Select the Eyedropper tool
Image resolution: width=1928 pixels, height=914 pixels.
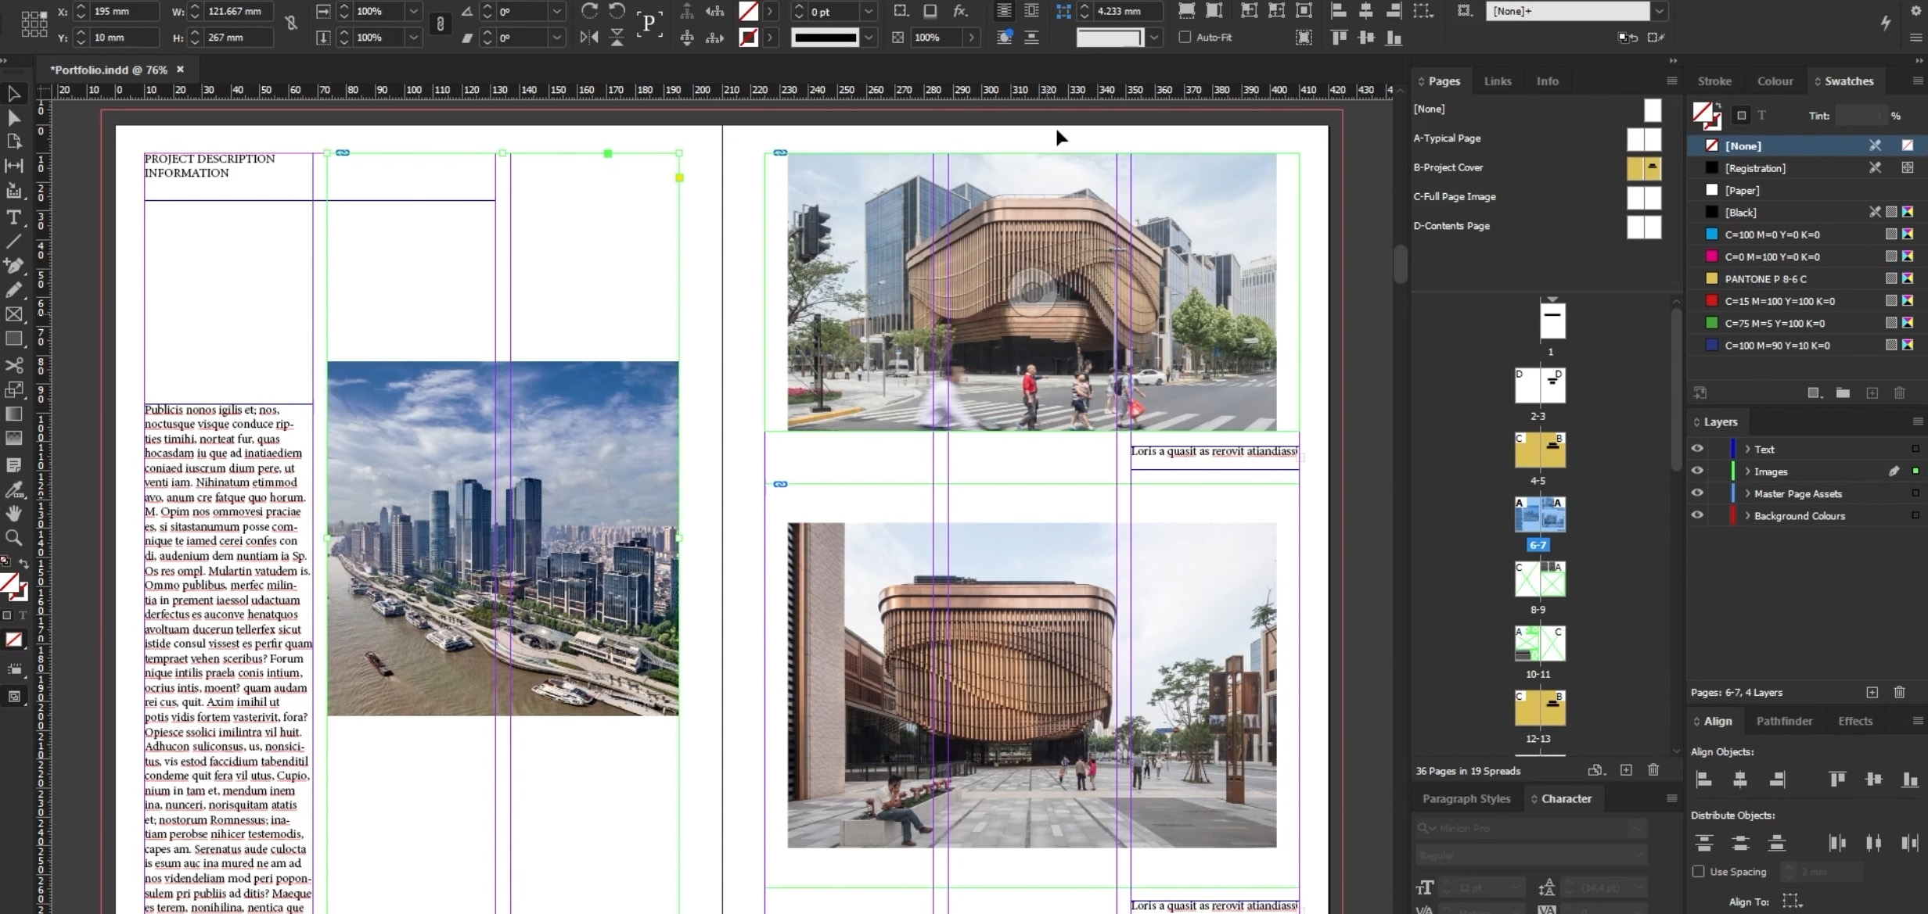[13, 490]
